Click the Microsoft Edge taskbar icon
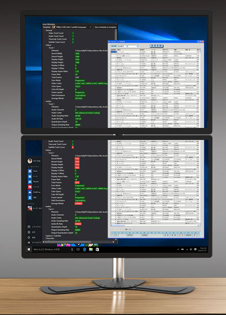 (84, 249)
